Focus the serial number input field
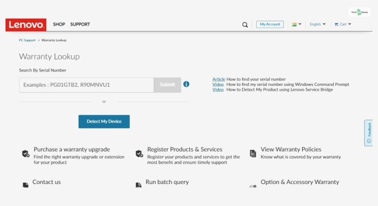This screenshot has height=206, width=378. pos(87,85)
